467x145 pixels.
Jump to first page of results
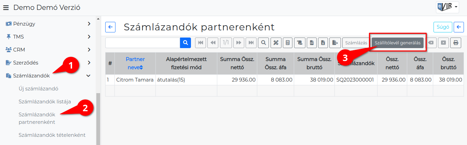(201, 43)
